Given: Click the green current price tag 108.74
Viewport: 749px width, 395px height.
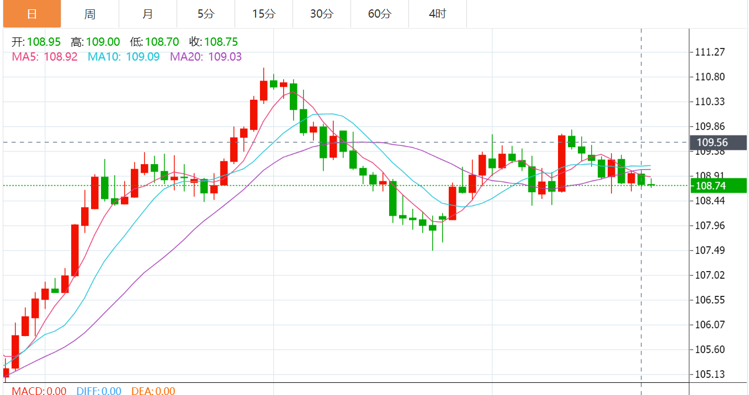Looking at the screenshot, I should click(x=718, y=186).
